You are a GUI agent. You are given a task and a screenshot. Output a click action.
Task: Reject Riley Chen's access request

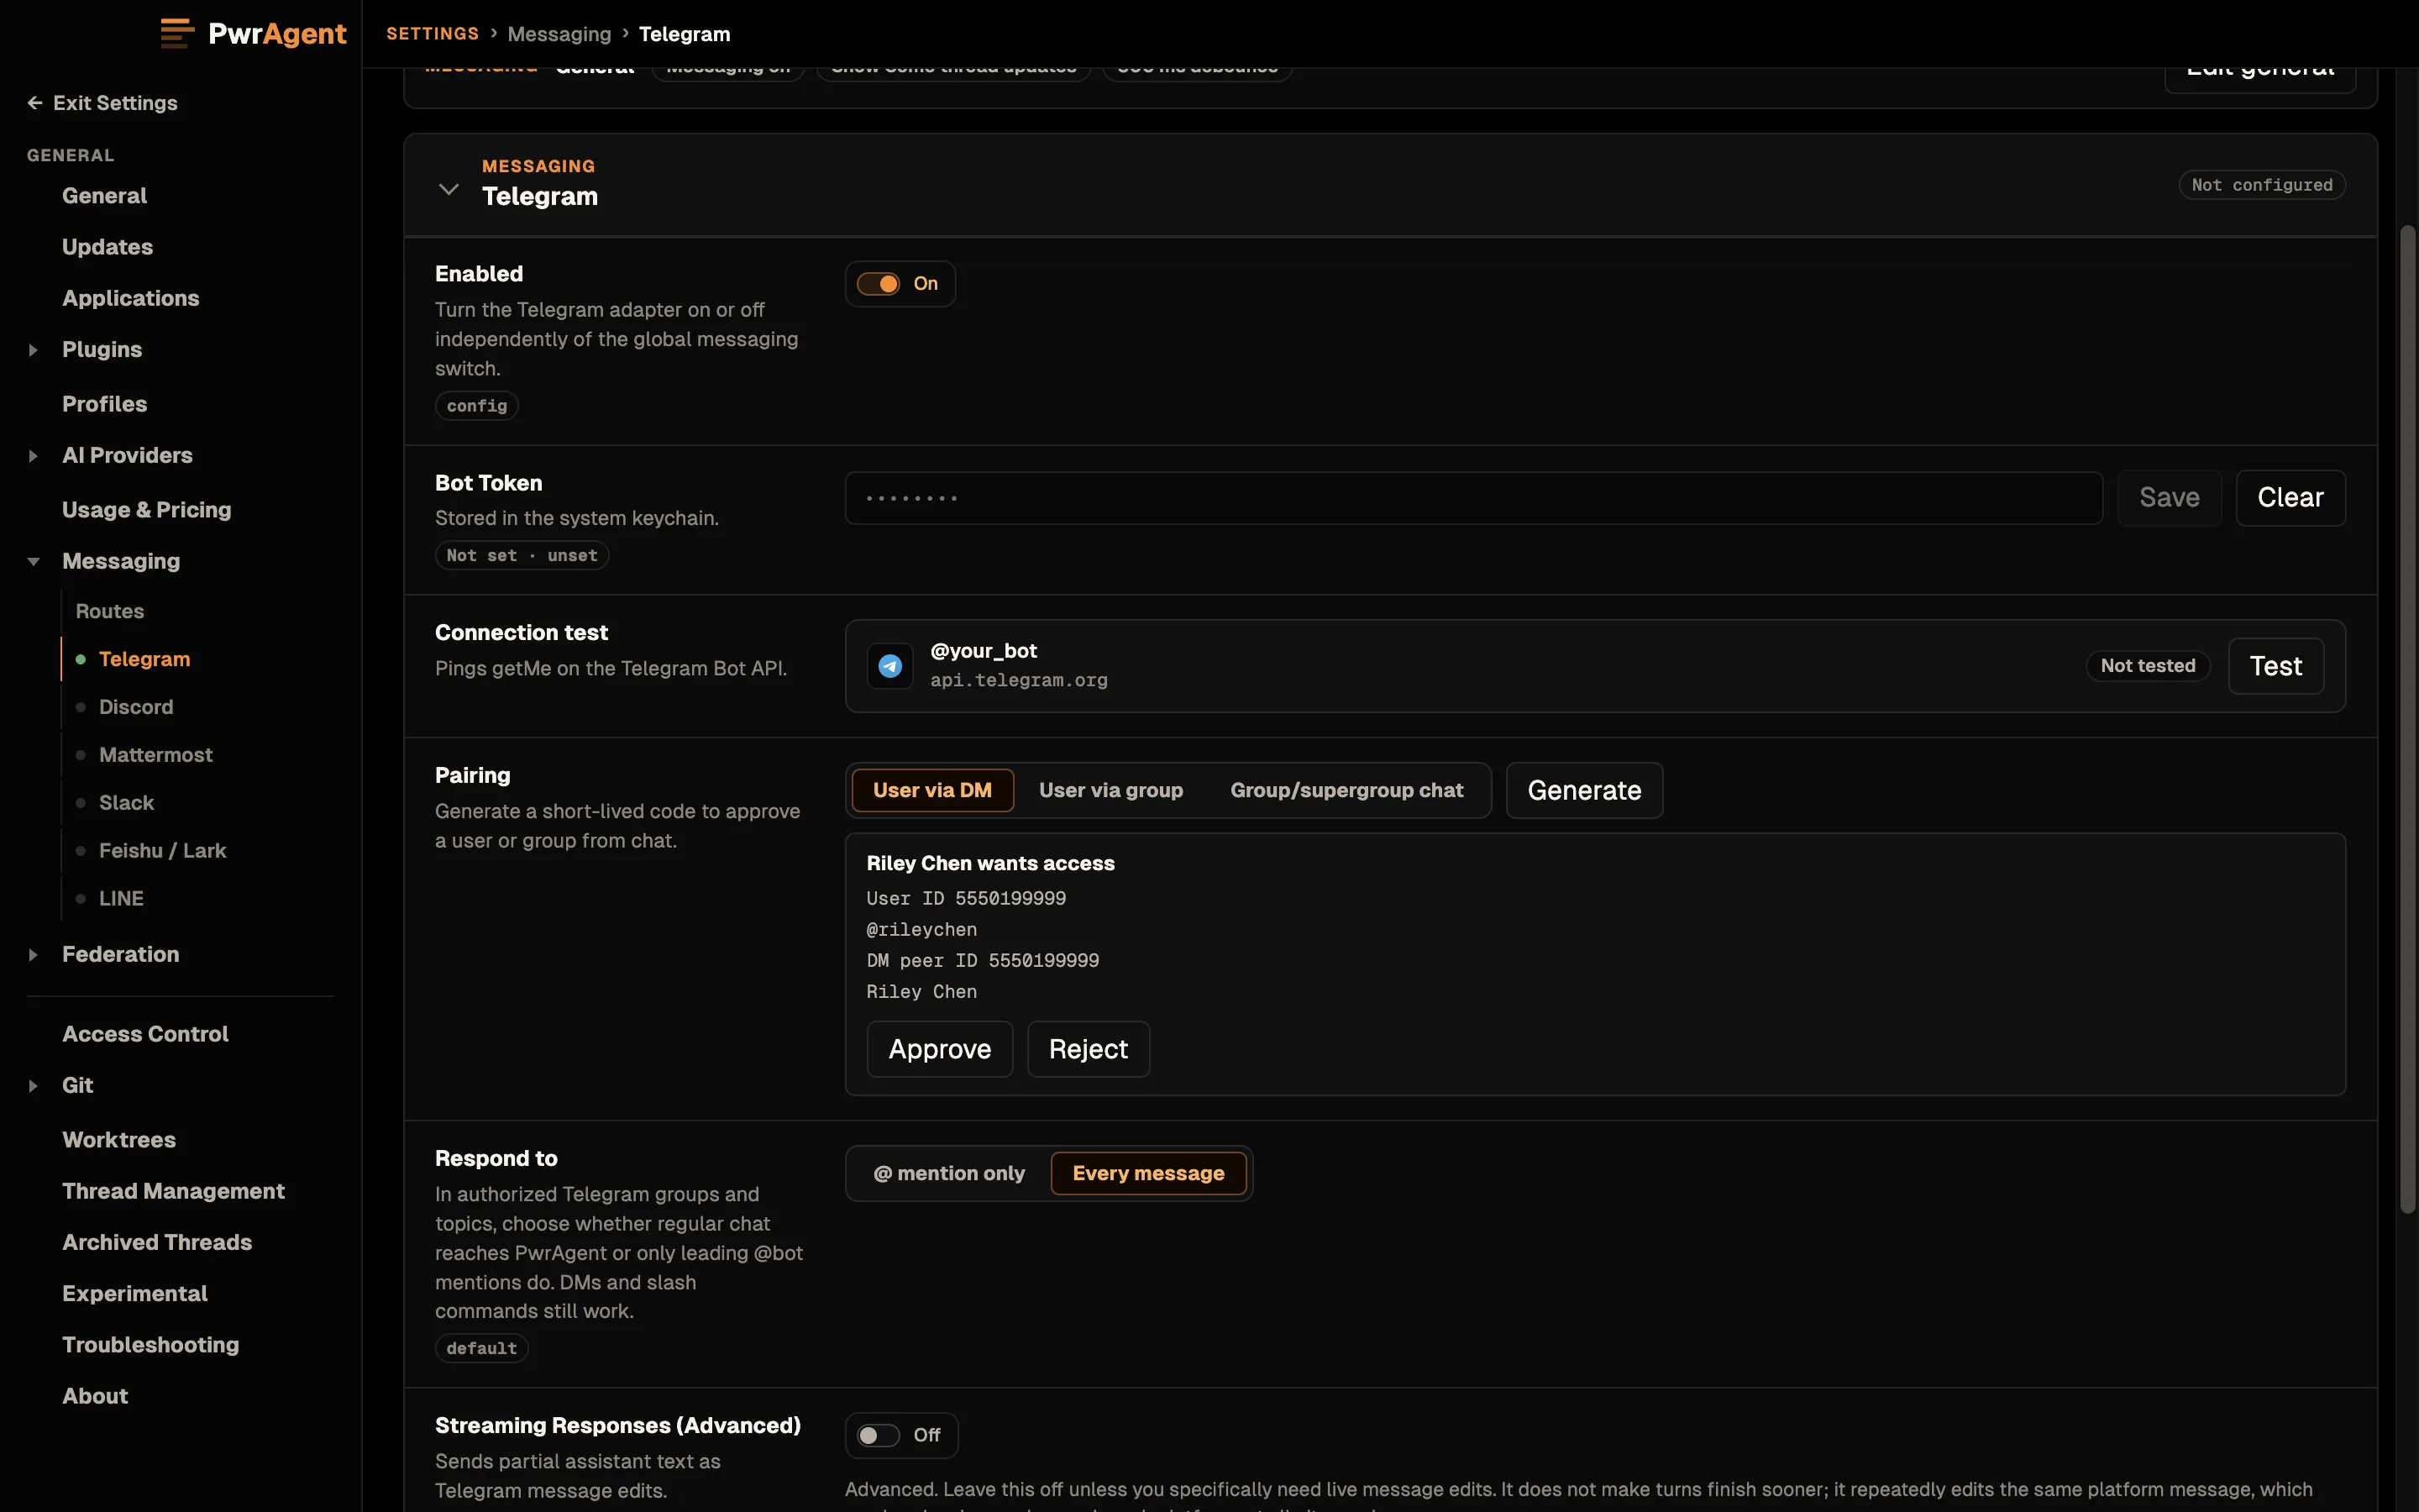pos(1089,1049)
